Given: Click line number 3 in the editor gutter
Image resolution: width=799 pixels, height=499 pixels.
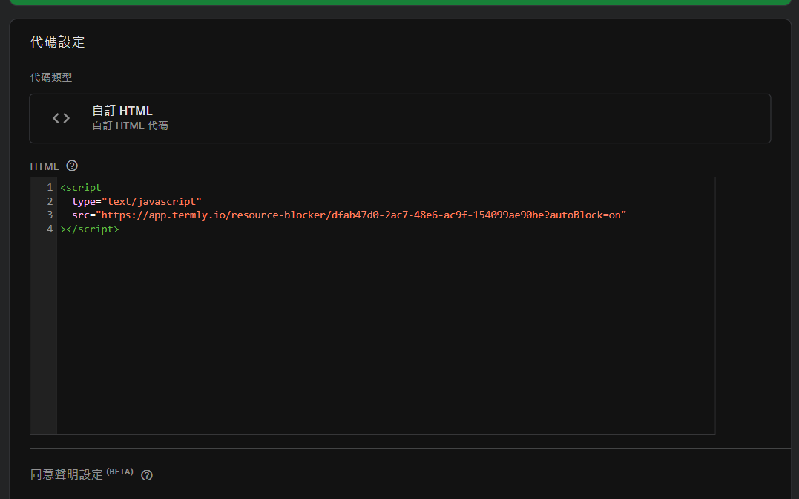Looking at the screenshot, I should (x=50, y=215).
